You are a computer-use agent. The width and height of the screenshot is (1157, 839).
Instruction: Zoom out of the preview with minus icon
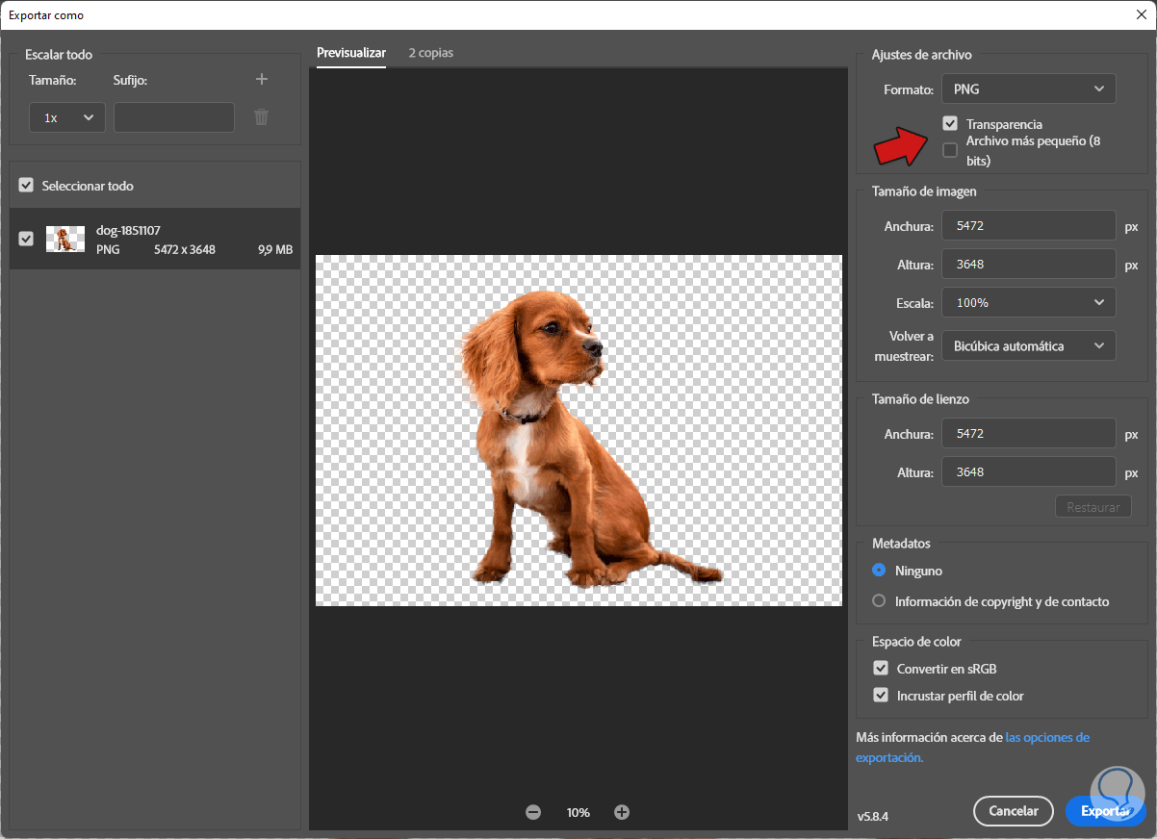click(533, 812)
